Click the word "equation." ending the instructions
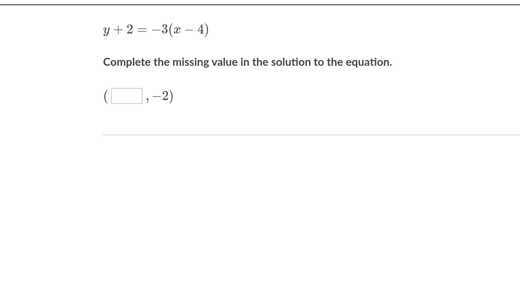520x292 pixels. (x=369, y=62)
